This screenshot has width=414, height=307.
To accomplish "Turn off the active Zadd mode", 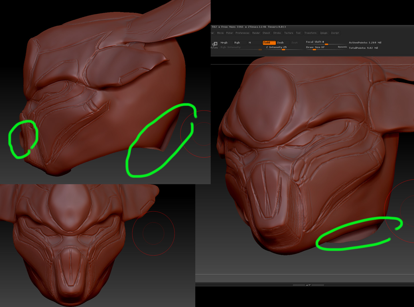I will [269, 43].
